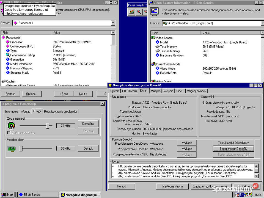The height and width of the screenshot is (198, 264).
Task: Select the Informacje tab in PowerStrip
Action: pyautogui.click(x=12, y=111)
